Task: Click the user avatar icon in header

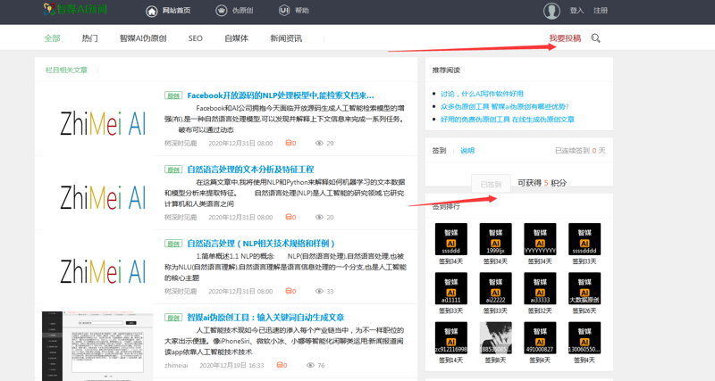Action: 551,11
